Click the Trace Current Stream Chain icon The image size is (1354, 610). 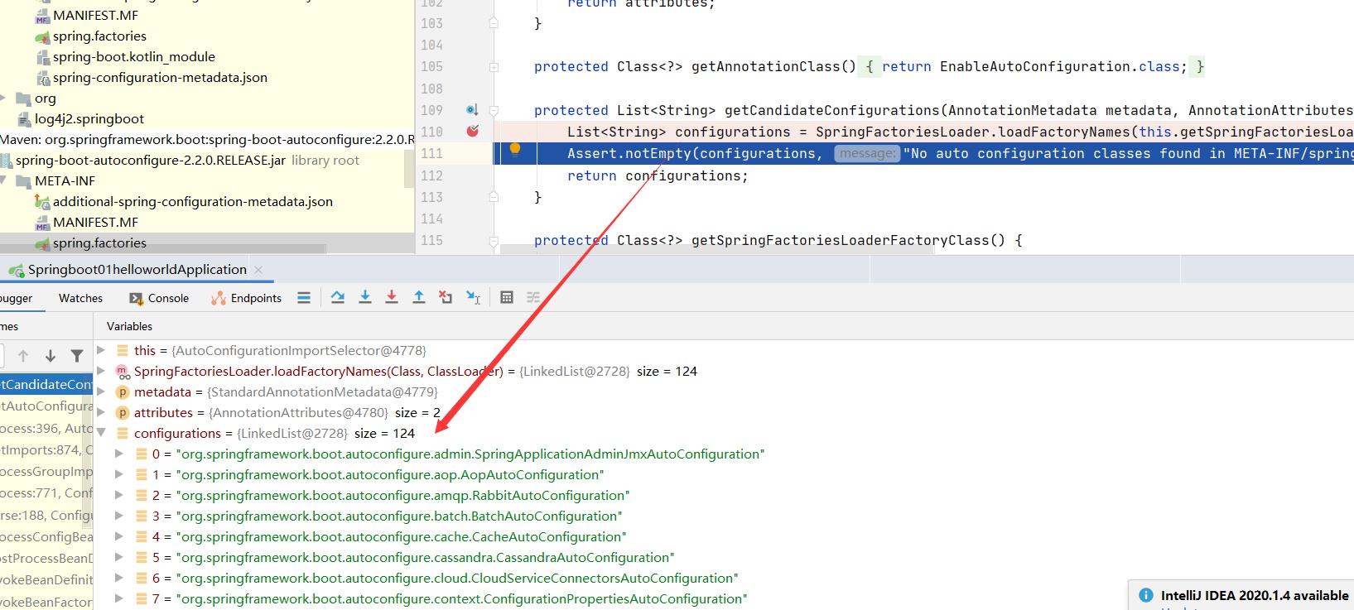coord(533,298)
